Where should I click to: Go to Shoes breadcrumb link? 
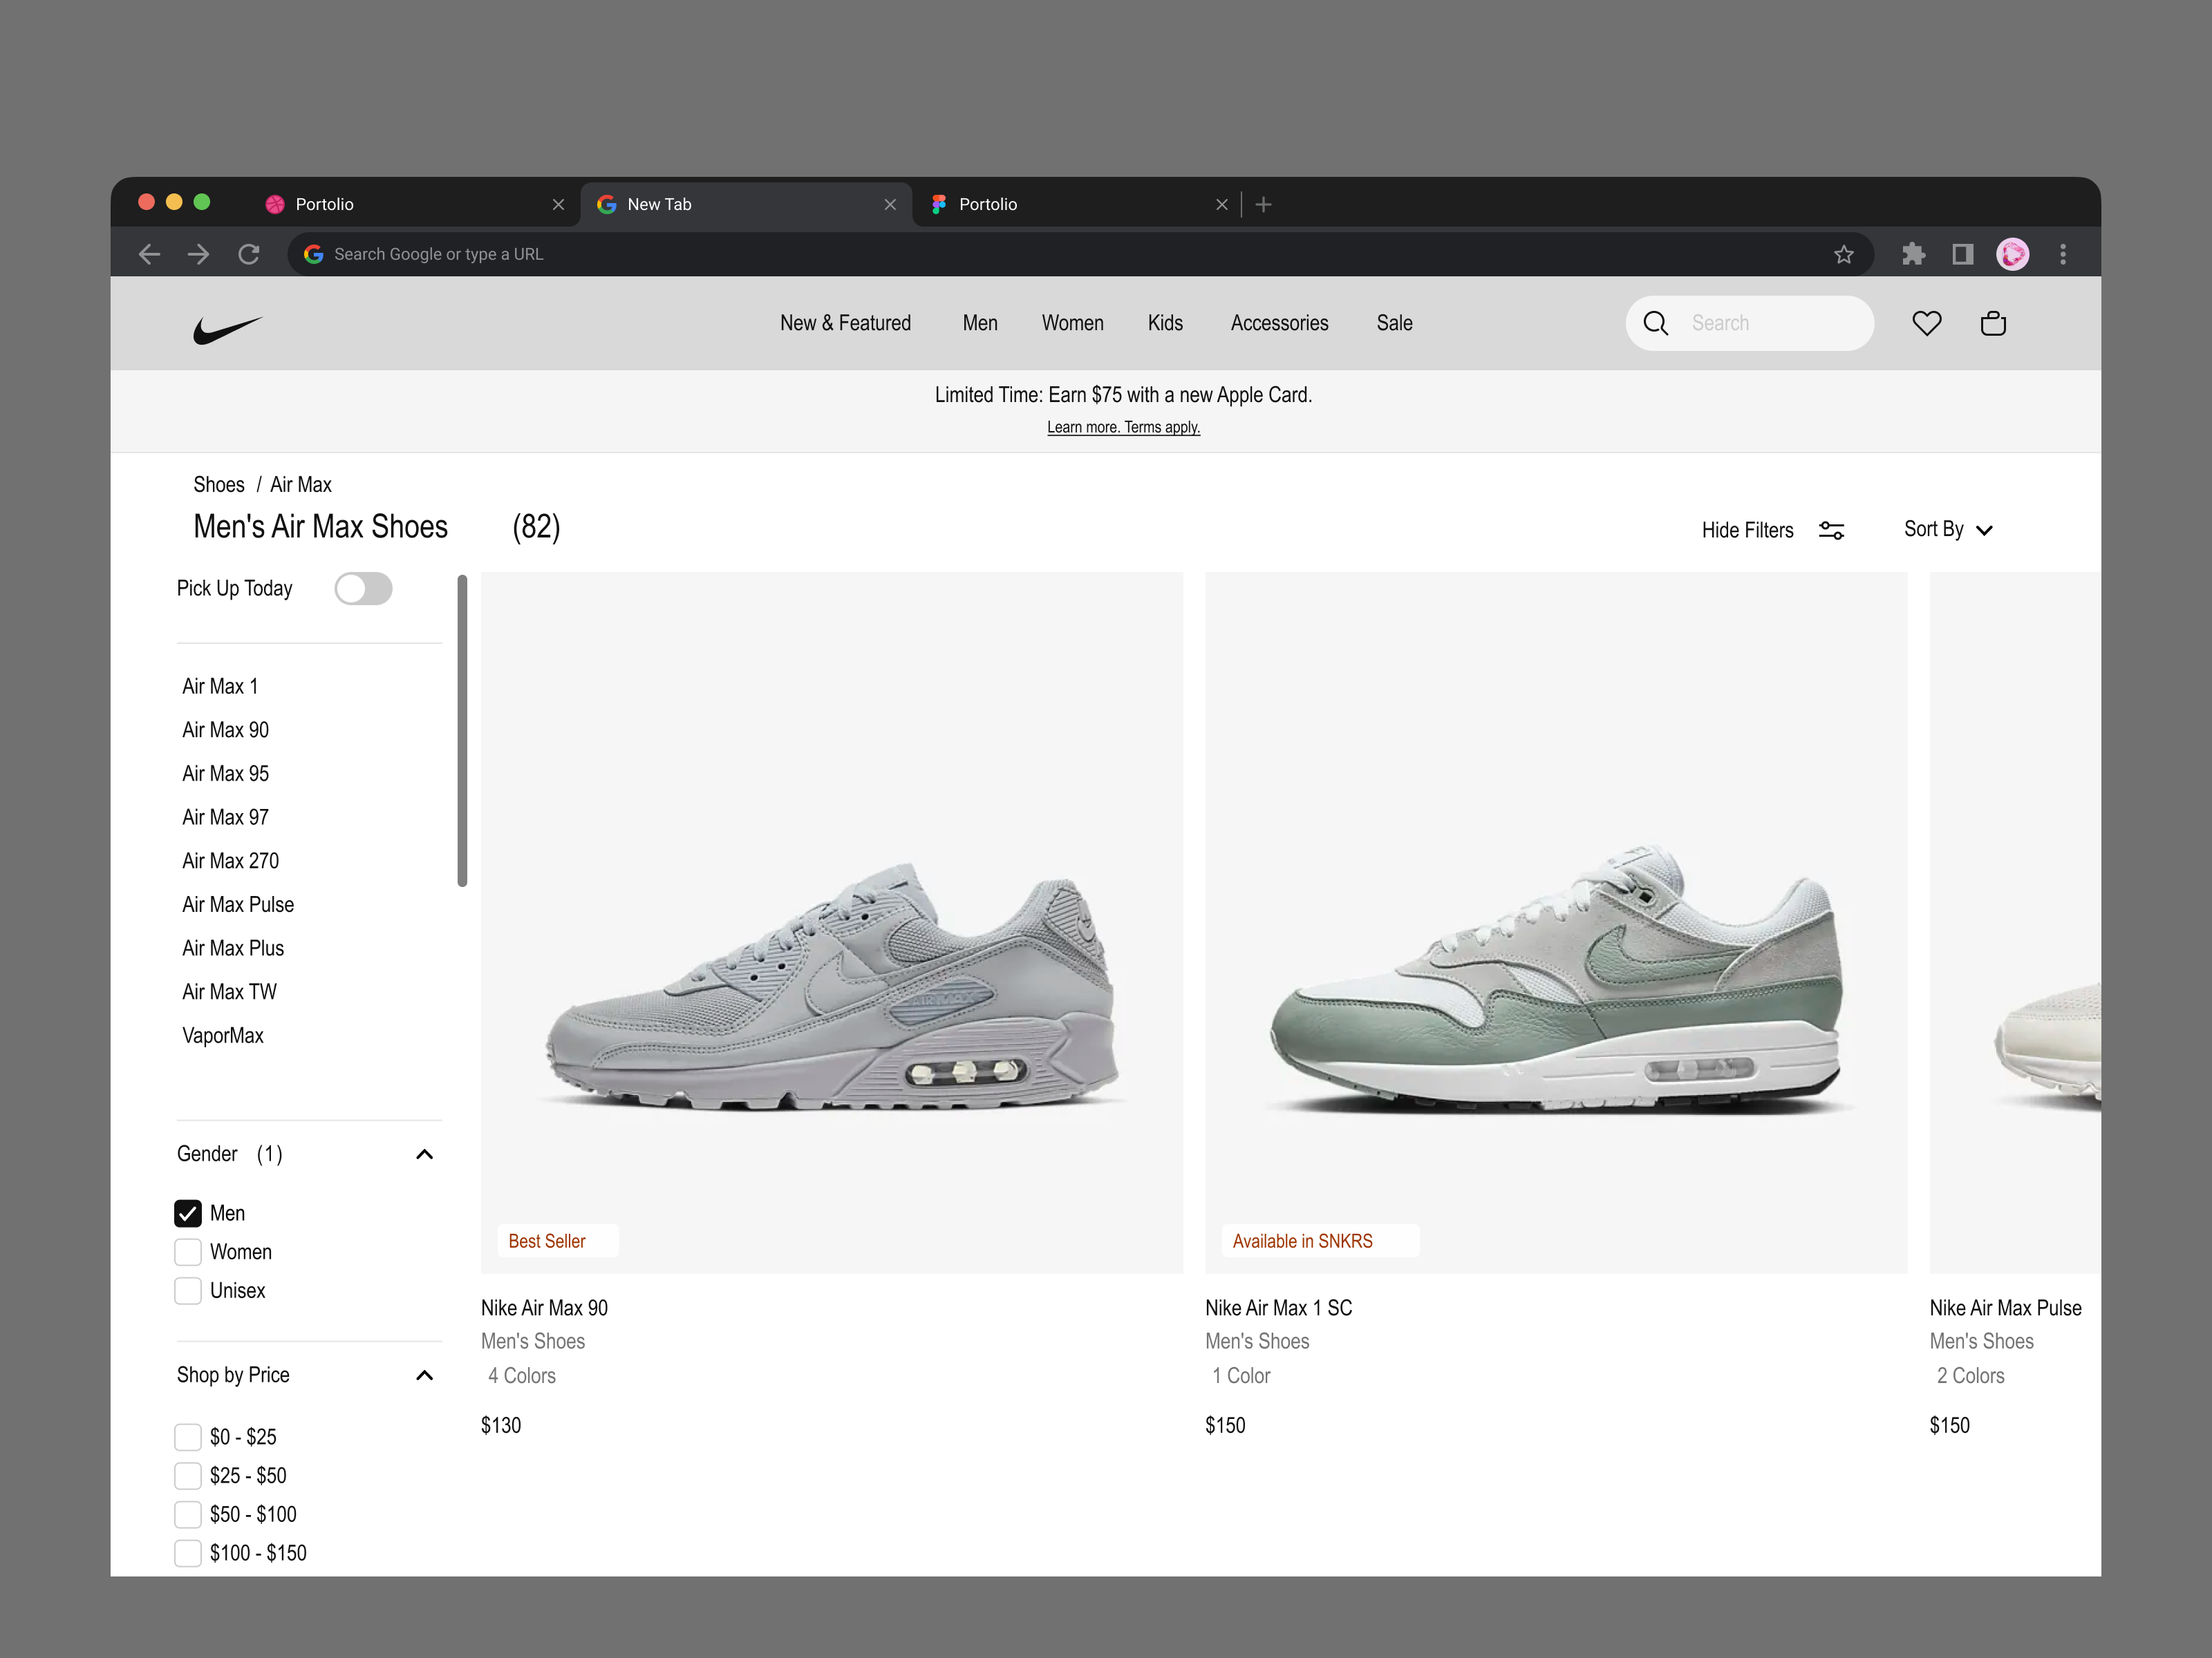pos(218,485)
